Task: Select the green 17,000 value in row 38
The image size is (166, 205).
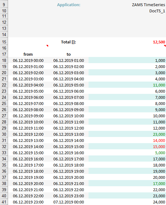Action: [x=159, y=184]
